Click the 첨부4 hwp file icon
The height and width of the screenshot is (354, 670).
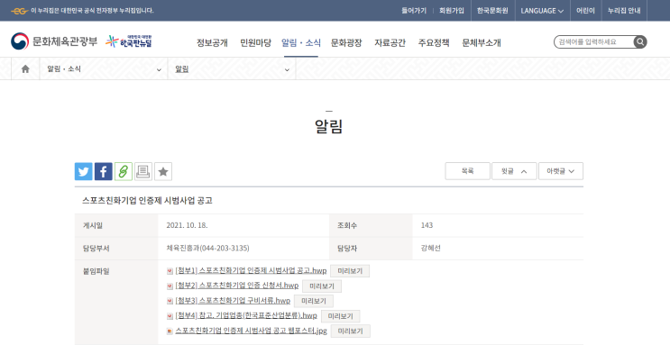tap(170, 316)
